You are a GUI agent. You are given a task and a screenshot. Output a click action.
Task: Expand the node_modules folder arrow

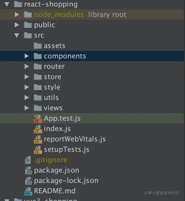point(17,14)
